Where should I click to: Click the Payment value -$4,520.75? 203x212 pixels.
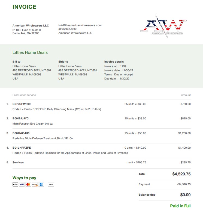pyautogui.click(x=184, y=184)
